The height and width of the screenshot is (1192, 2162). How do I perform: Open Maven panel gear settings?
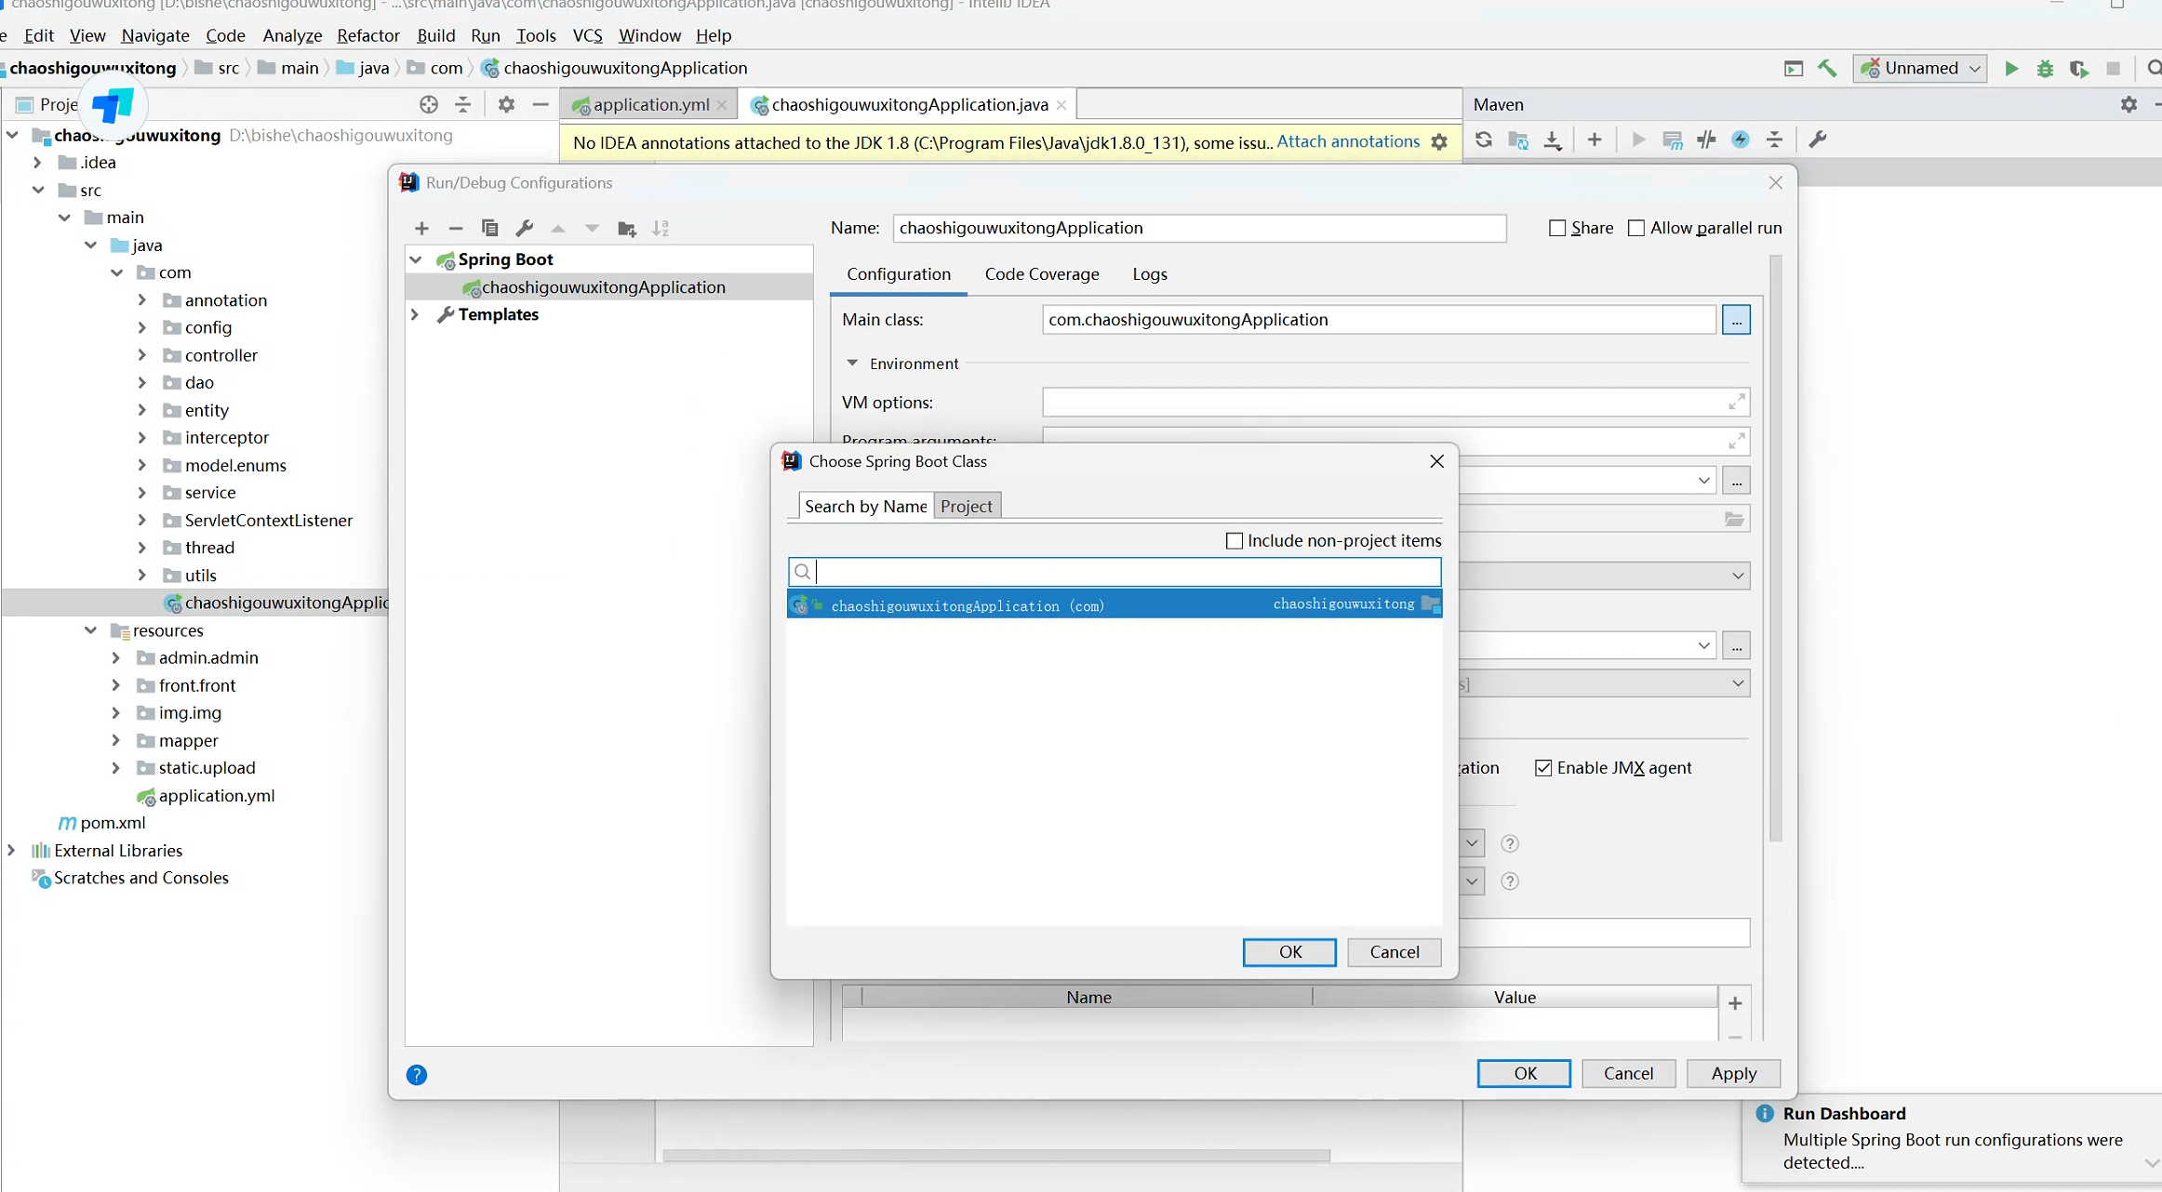click(x=2129, y=104)
